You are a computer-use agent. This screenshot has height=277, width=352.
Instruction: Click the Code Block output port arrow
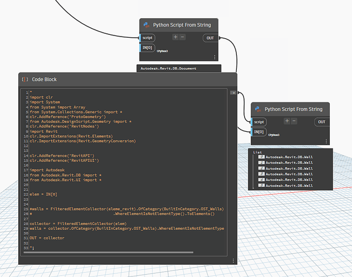tap(233, 93)
